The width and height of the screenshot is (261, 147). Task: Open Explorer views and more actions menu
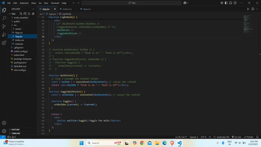(33, 9)
